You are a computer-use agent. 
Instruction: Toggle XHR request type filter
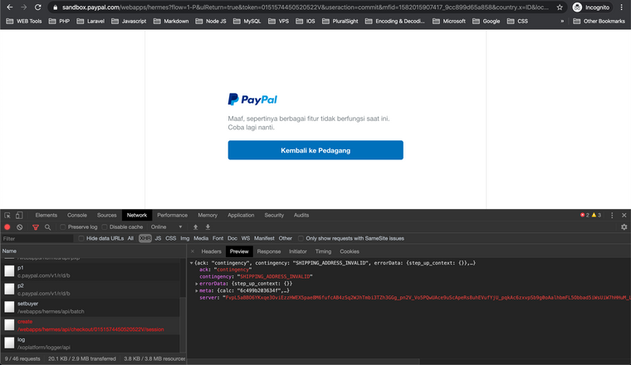pyautogui.click(x=144, y=238)
